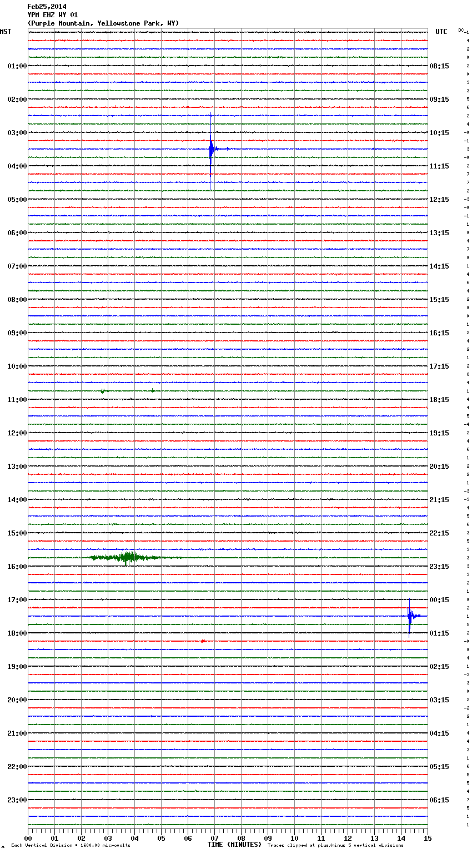Click the 15 minute axis tick label
Screen dimensions: 472x853
(428, 838)
